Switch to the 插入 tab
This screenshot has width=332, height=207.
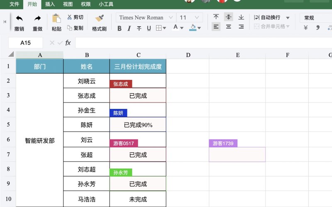click(50, 4)
